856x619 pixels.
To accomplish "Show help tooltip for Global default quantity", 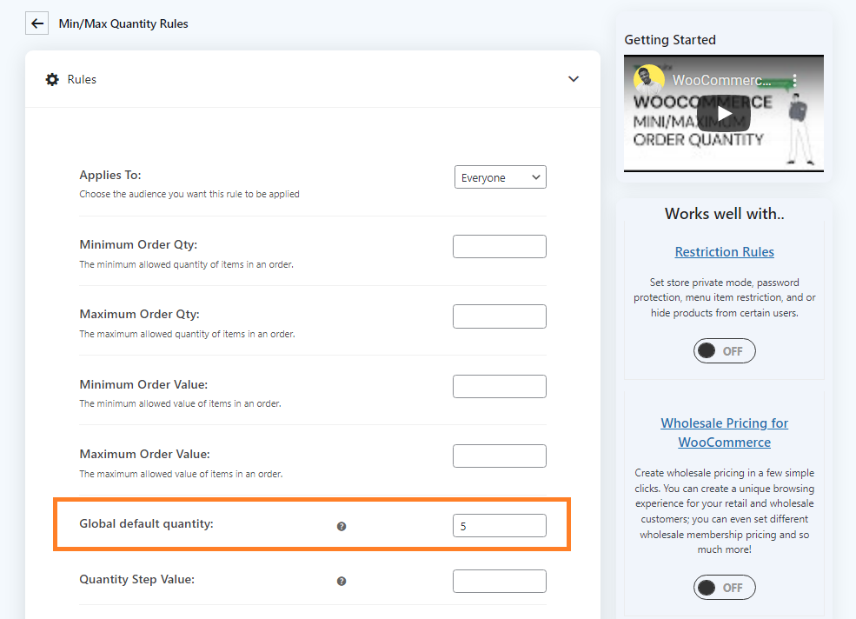I will pyautogui.click(x=342, y=526).
